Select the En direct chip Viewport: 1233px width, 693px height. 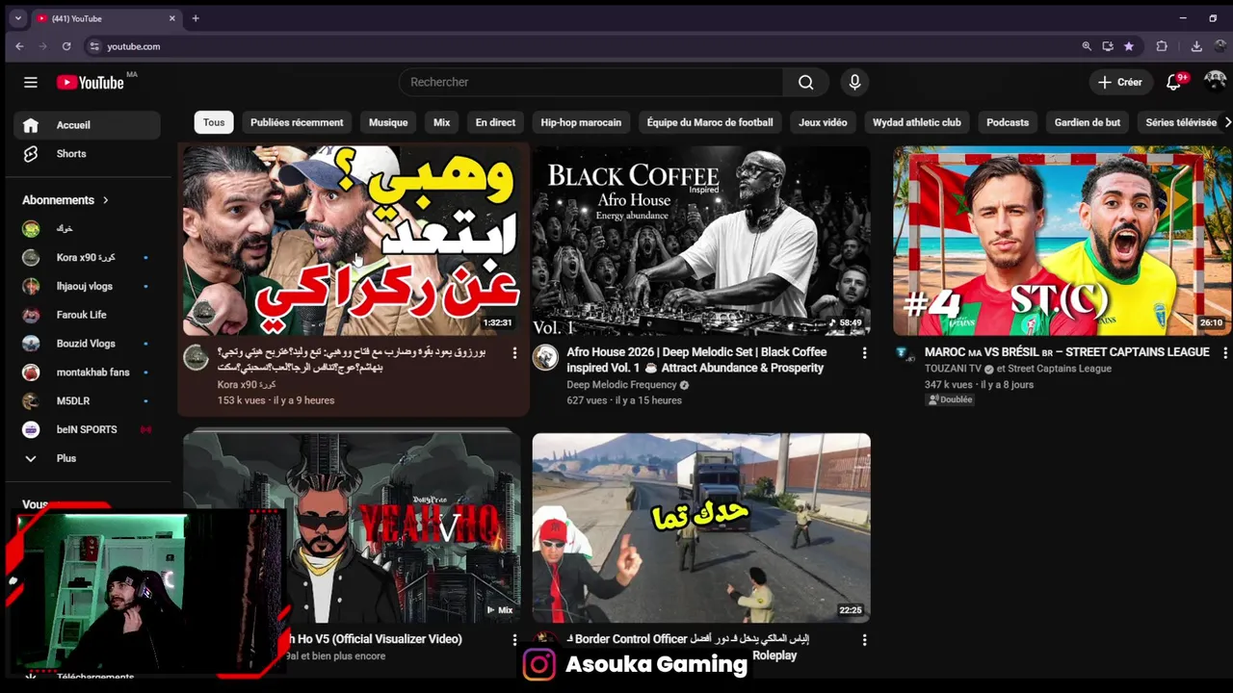(495, 122)
